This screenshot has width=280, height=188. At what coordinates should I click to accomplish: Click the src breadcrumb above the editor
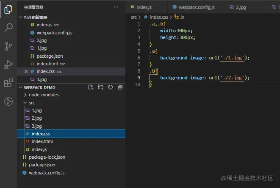(x=133, y=17)
